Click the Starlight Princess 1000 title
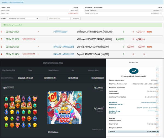This screenshot has height=138, width=164. click(x=53, y=63)
